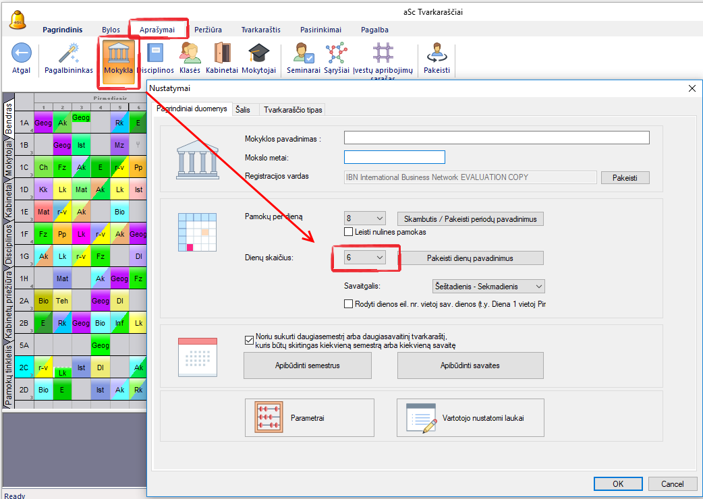
Task: Enable the Leisti nulines pamokas checkbox
Action: click(349, 232)
